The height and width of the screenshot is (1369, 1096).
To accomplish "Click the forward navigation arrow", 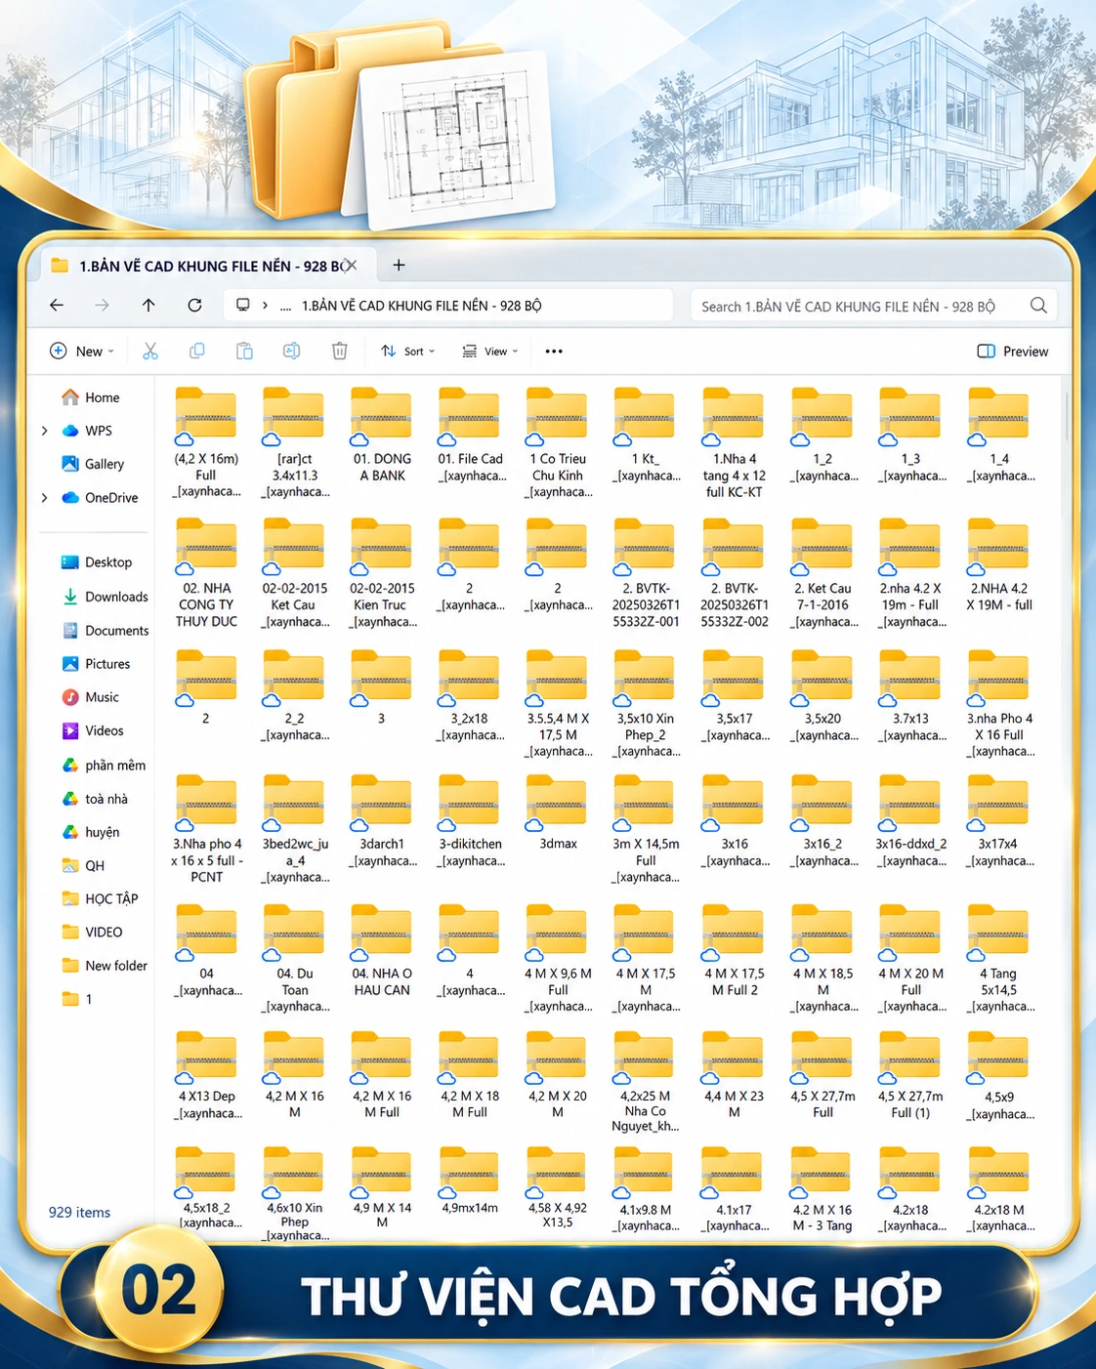I will pos(103,306).
